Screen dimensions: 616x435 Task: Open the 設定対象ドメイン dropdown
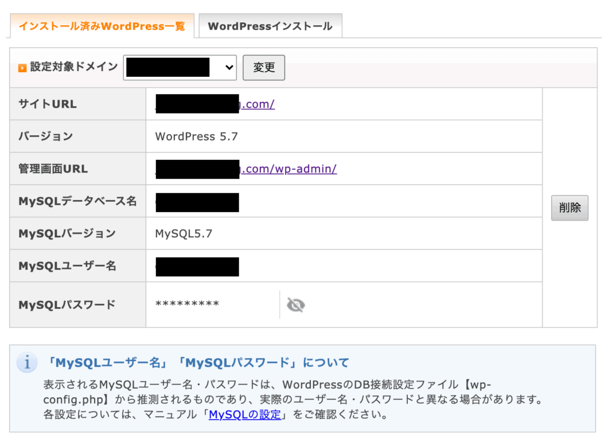point(180,68)
